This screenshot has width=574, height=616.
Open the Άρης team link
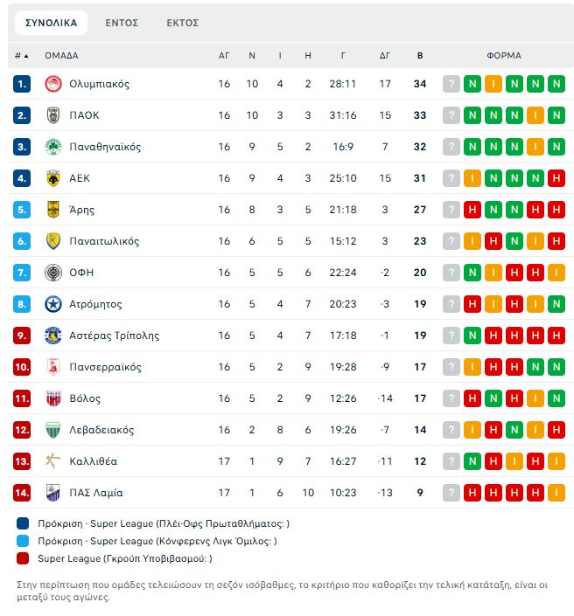pyautogui.click(x=82, y=210)
